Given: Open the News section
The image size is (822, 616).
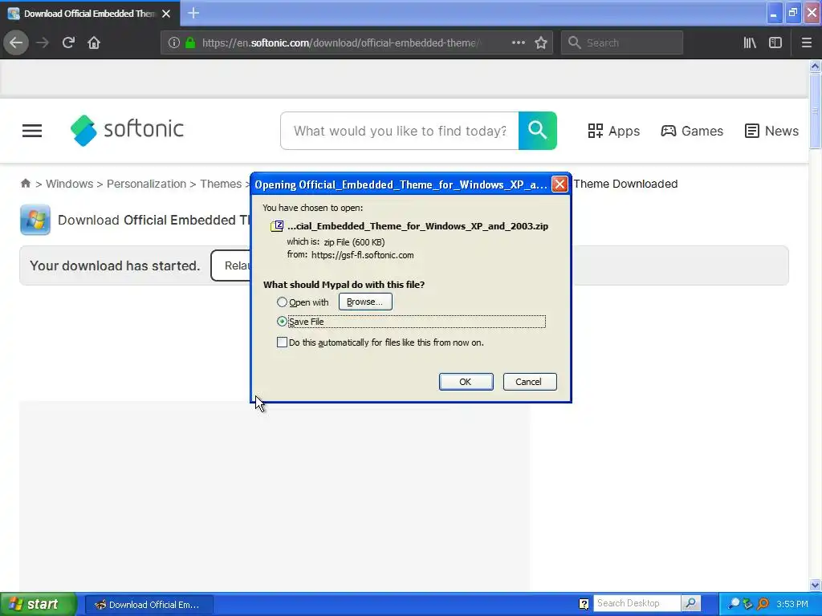Looking at the screenshot, I should [771, 131].
